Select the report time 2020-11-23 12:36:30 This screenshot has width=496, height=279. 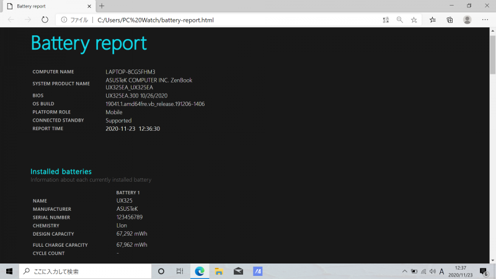(133, 129)
